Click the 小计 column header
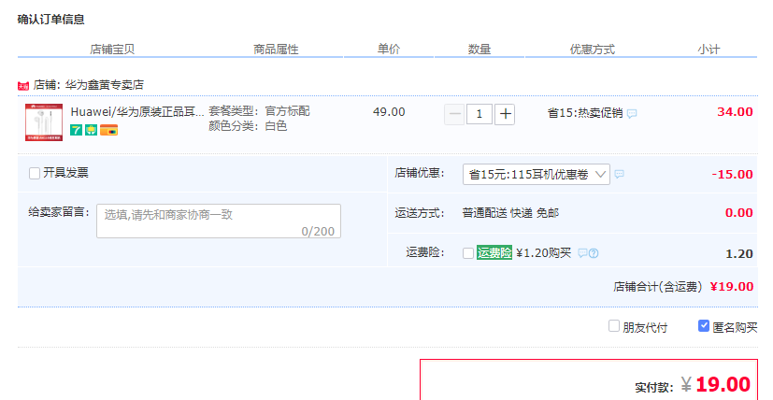Image resolution: width=773 pixels, height=400 pixels. pos(709,50)
